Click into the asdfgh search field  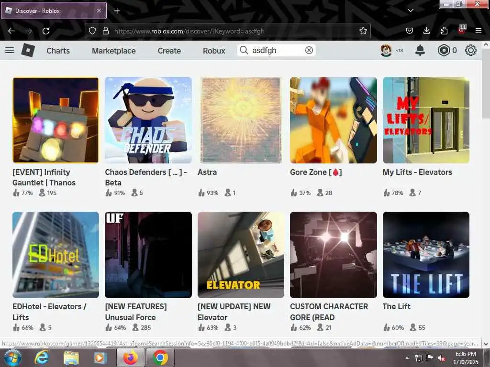pyautogui.click(x=277, y=50)
